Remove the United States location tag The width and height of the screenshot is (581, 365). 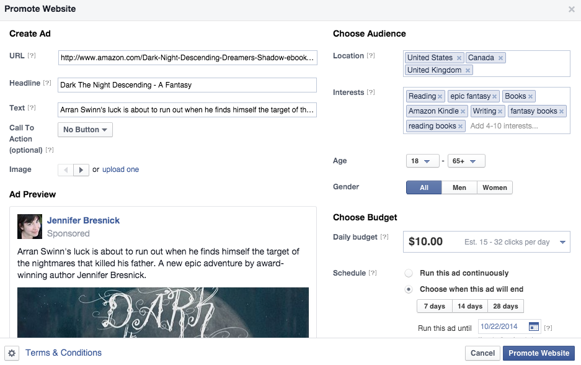459,58
